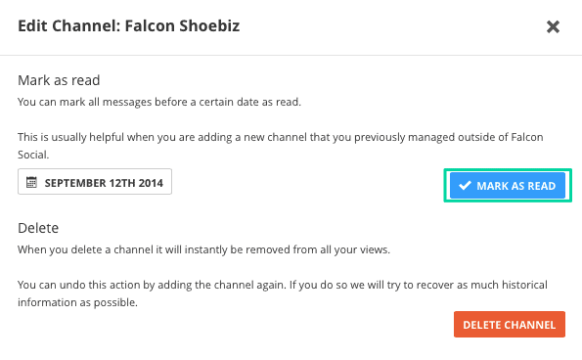This screenshot has height=360, width=582.
Task: Open the September 12th 2014 date picker
Action: (95, 182)
